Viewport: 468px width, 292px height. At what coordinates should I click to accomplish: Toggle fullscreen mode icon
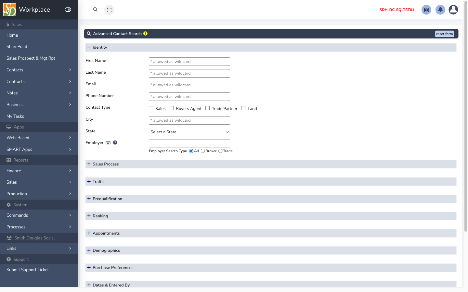(x=109, y=10)
